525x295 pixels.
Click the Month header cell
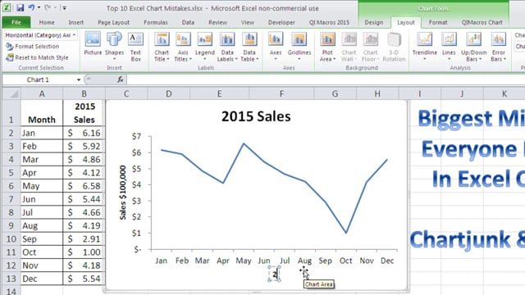(42, 113)
